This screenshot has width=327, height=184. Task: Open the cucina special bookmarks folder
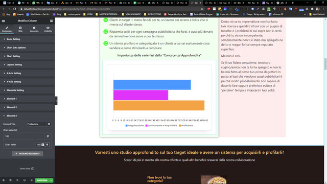click(72, 14)
